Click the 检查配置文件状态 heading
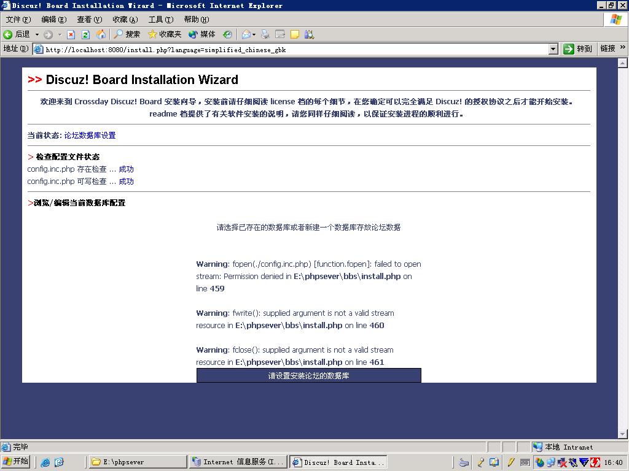The height and width of the screenshot is (471, 629). tap(68, 157)
